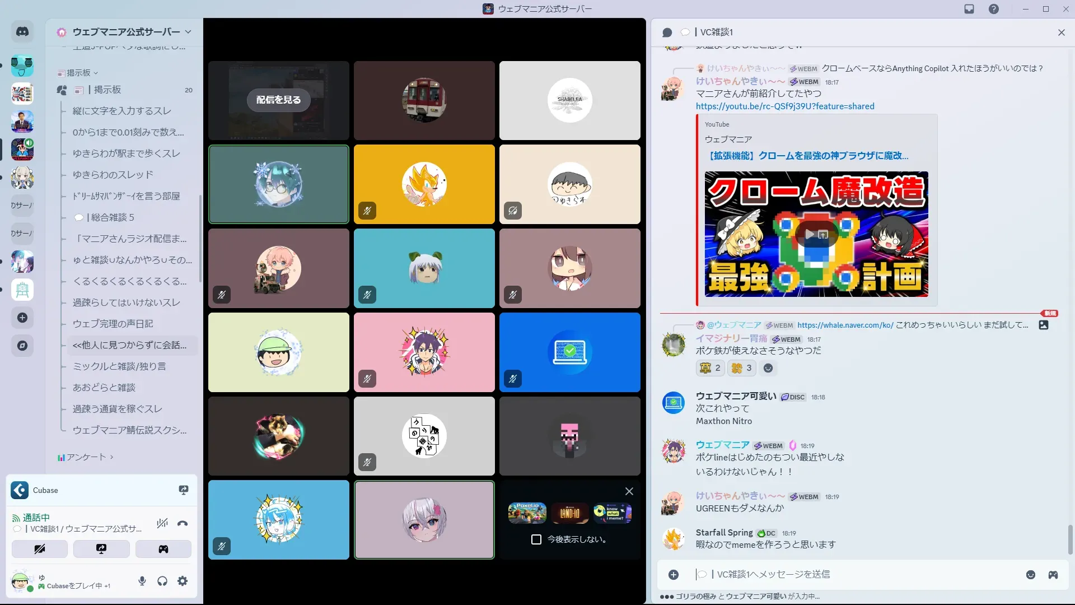The height and width of the screenshot is (605, 1075).
Task: Click 配信を見る to watch stream
Action: pos(278,100)
